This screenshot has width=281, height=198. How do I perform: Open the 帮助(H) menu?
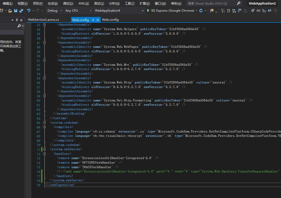click(x=176, y=3)
